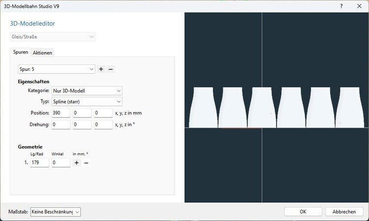Image resolution: width=369 pixels, height=221 pixels.
Task: Click the Lg/Rad field showing 179
Action: (39, 162)
